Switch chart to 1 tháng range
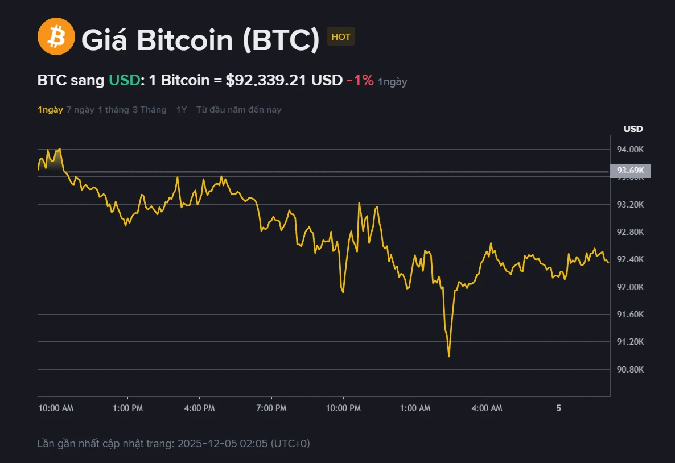 113,110
